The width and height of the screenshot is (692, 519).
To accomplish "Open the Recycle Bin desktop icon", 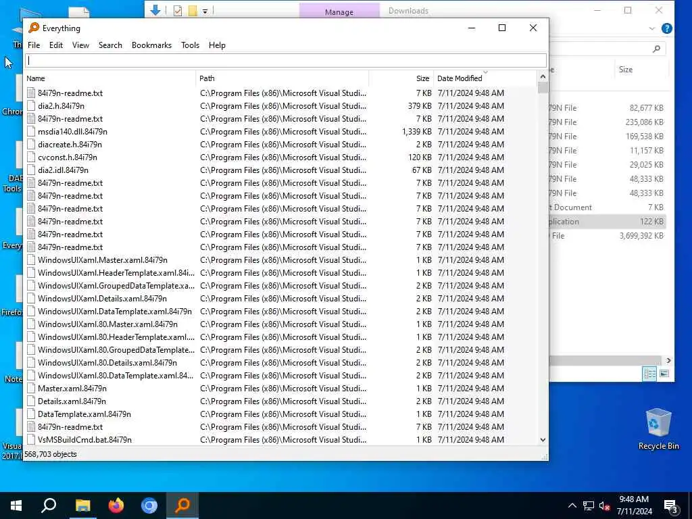I will (658, 429).
